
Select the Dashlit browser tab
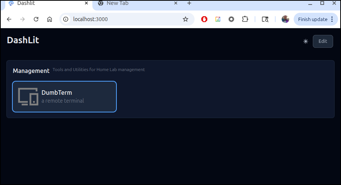pyautogui.click(x=45, y=3)
